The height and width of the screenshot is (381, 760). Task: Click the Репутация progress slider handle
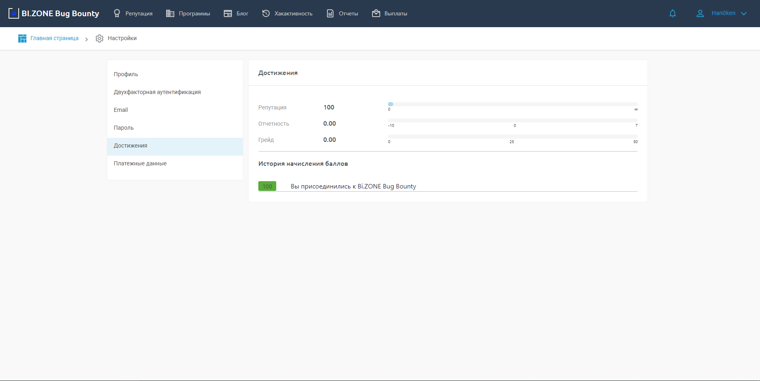point(390,104)
